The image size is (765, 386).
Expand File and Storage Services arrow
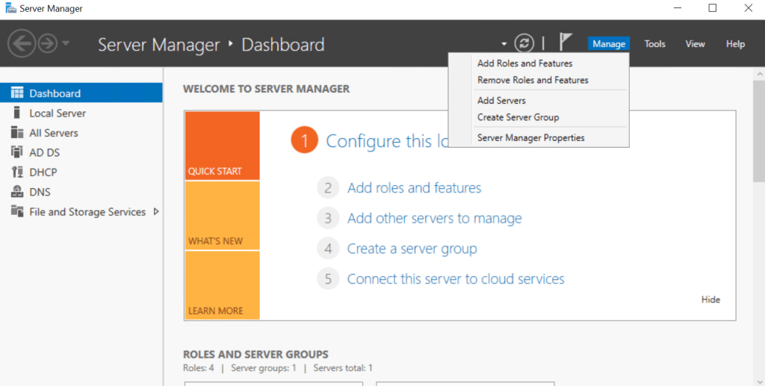[156, 211]
